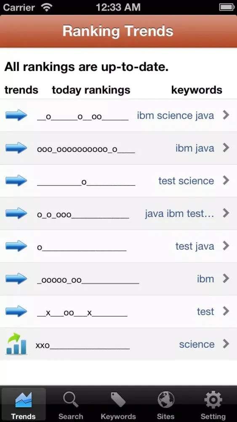Select the 'ibm java' keyword text
The height and width of the screenshot is (422, 237).
[195, 148]
